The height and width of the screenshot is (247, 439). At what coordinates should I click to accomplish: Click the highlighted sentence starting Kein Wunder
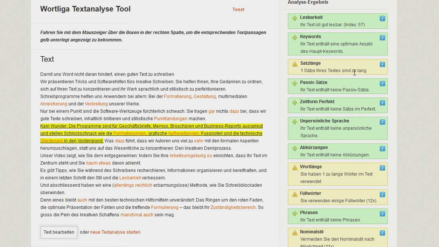click(152, 133)
